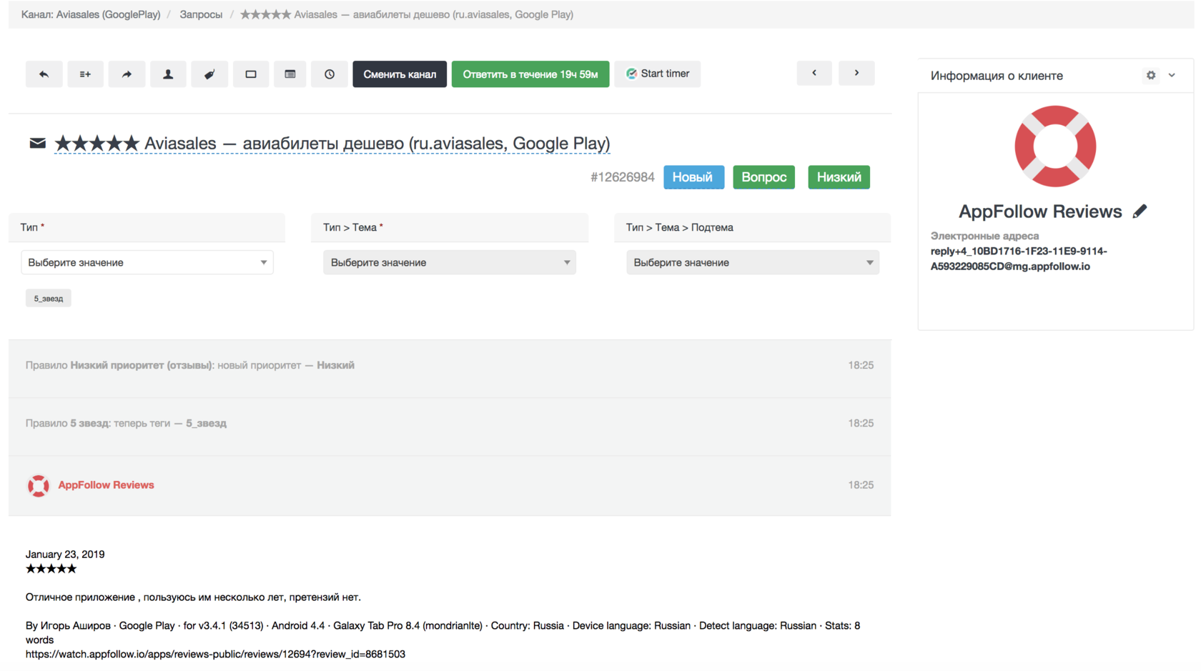Click the assign person icon
This screenshot has width=1201, height=671.
click(168, 74)
